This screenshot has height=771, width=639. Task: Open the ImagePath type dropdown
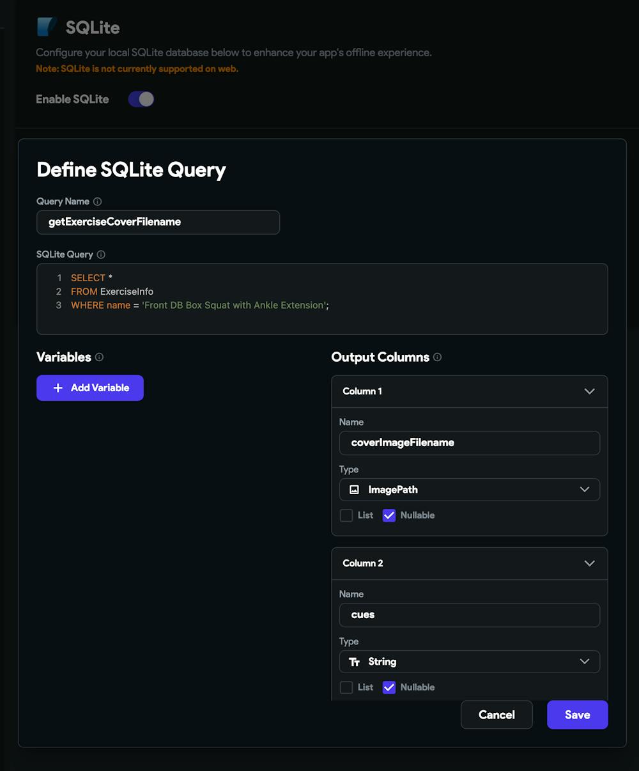(469, 490)
